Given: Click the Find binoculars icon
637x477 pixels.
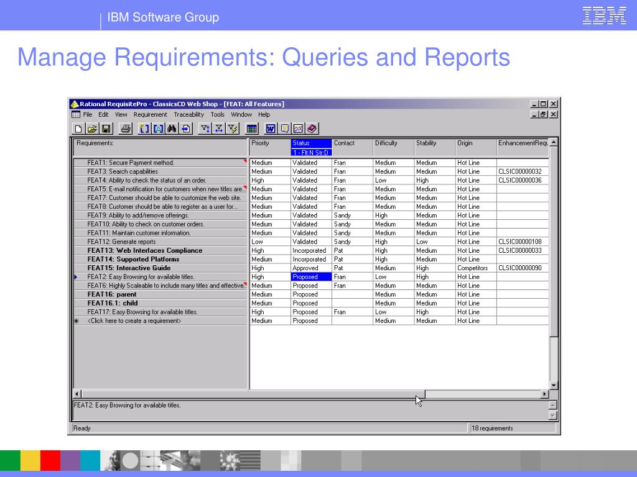Looking at the screenshot, I should coord(172,129).
